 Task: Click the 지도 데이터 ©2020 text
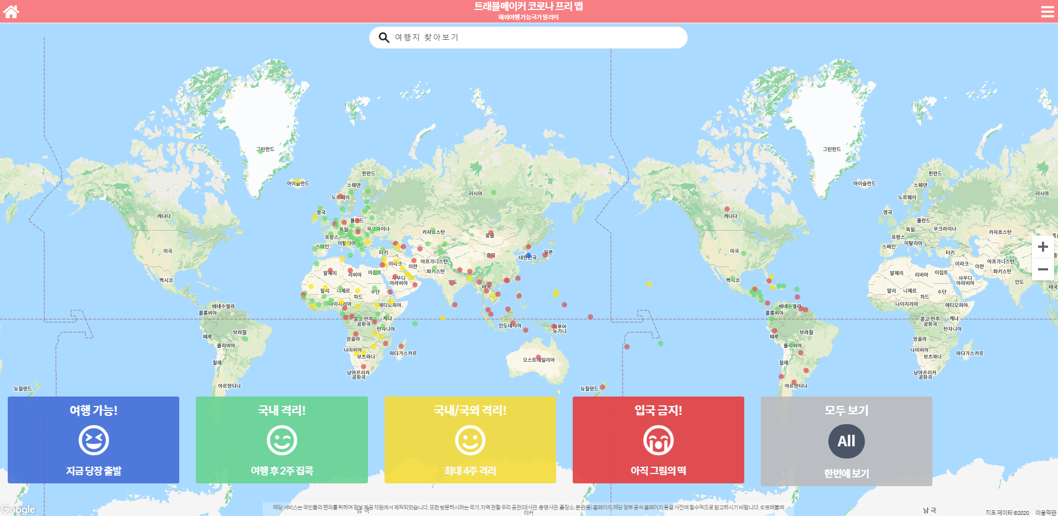(1007, 513)
